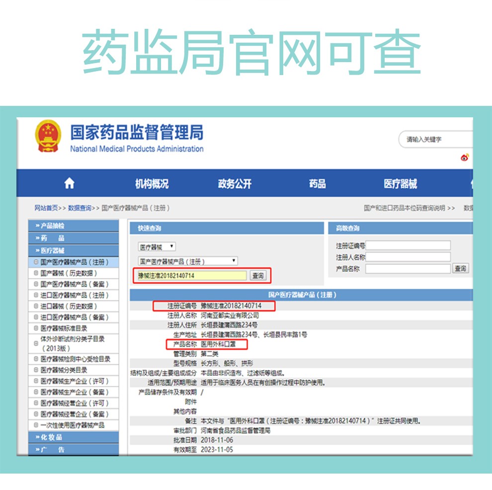Follow the 数据查询 breadcrumb link
Image resolution: width=492 pixels, height=490 pixels.
(x=80, y=208)
